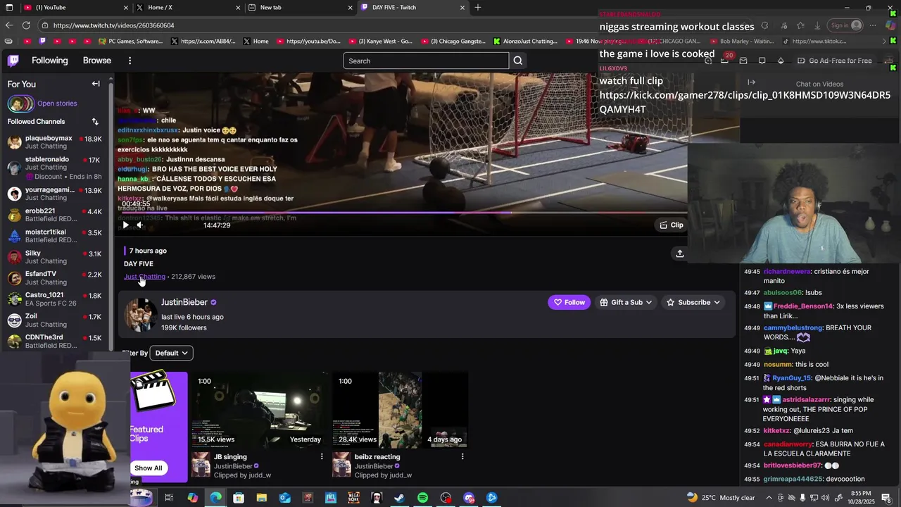The image size is (901, 507).
Task: Click the Twitch bits diamond icon
Action: (781, 61)
